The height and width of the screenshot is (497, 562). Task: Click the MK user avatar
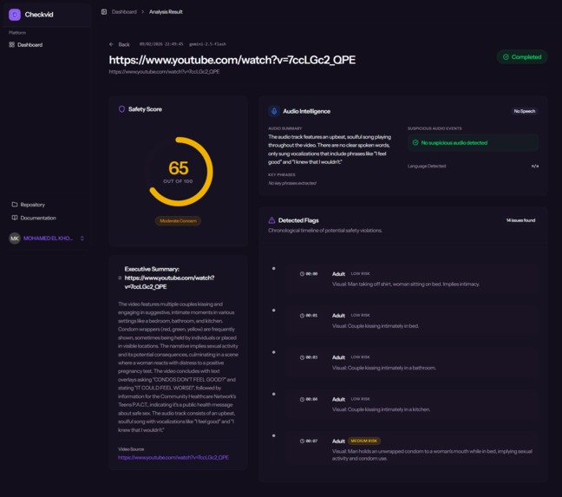coord(15,239)
